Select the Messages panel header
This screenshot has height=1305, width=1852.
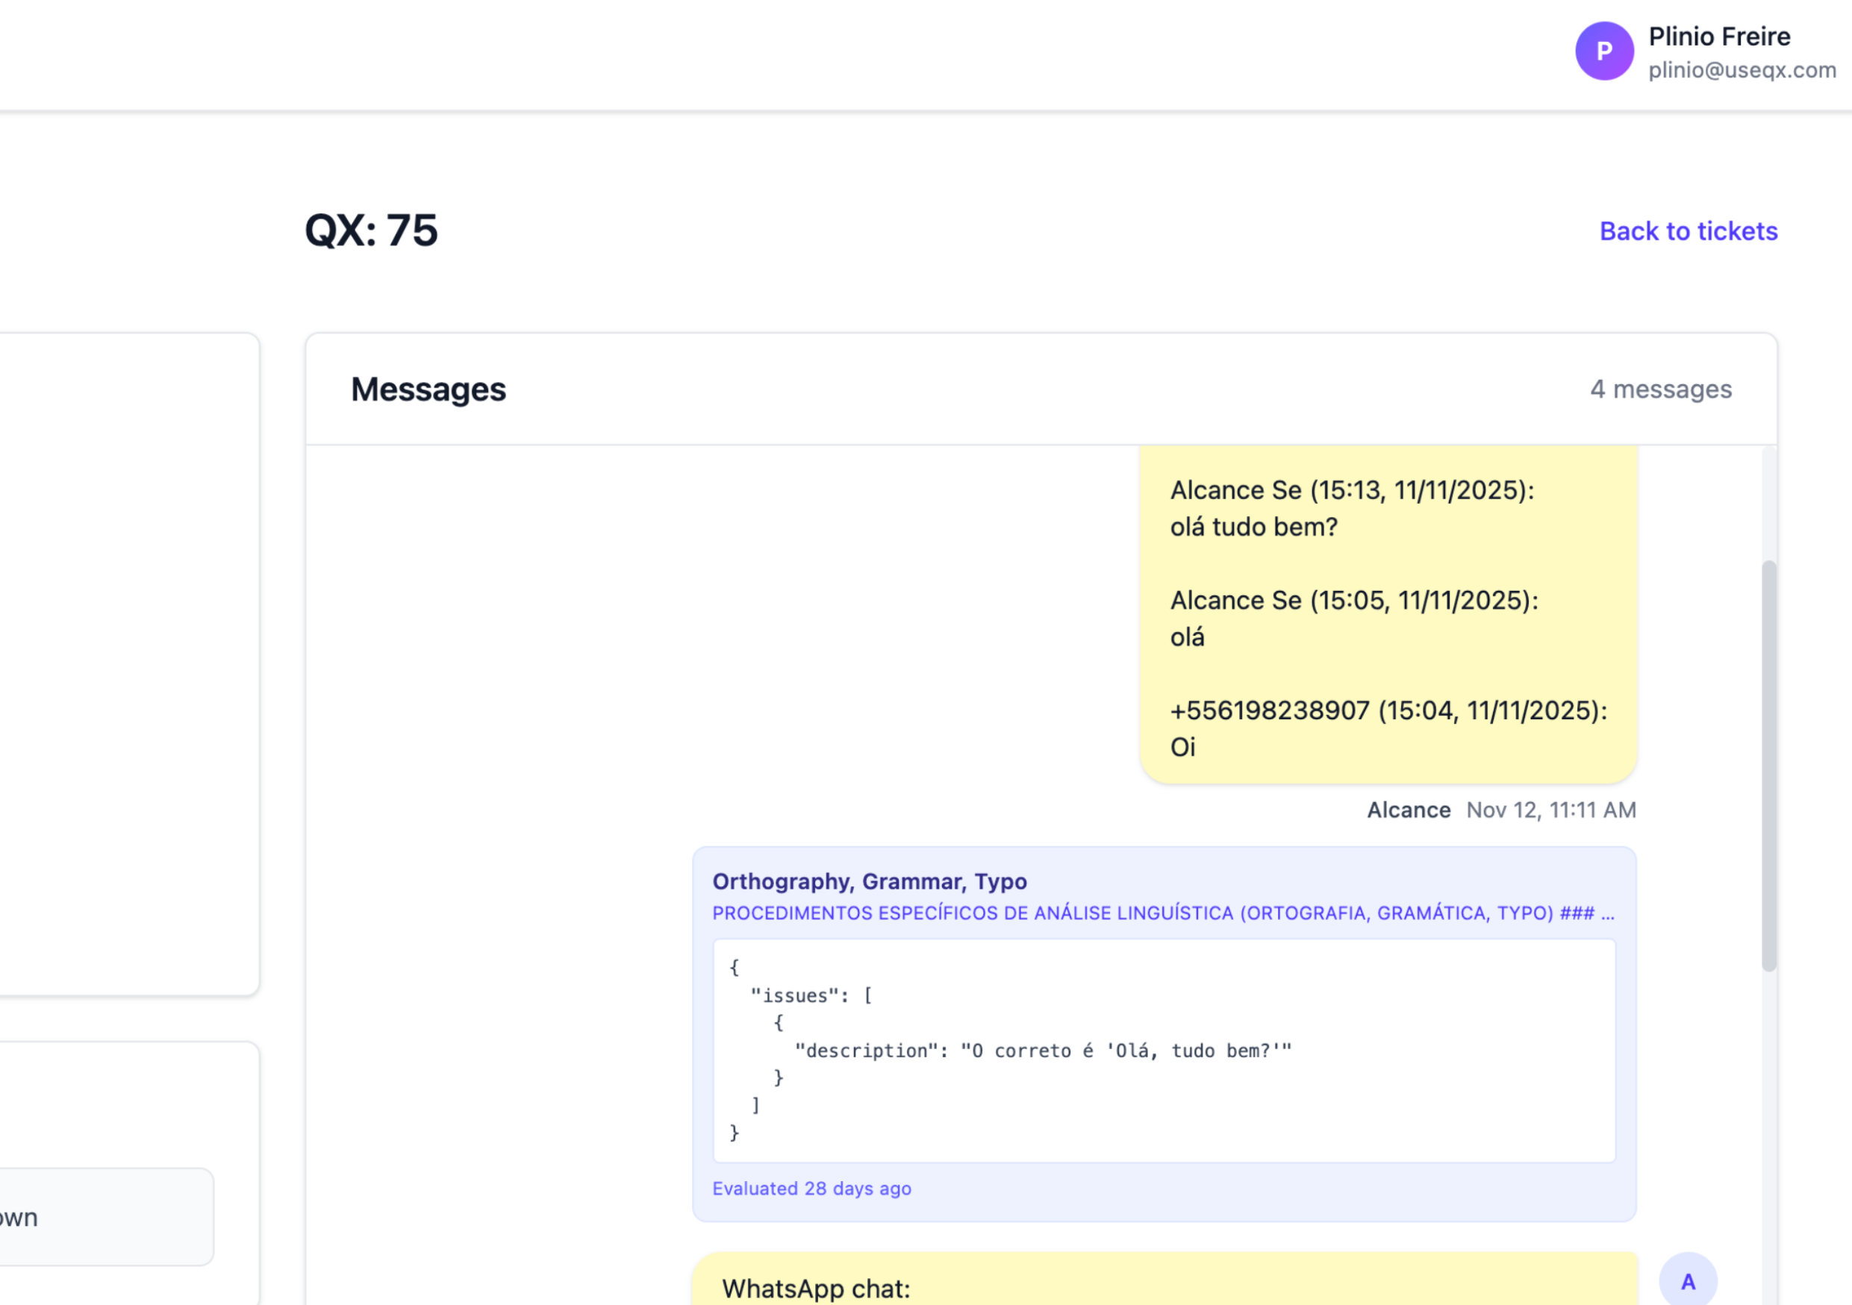tap(428, 389)
